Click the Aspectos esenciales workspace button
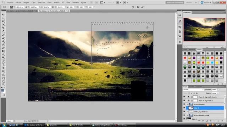Viewport: 227px width, 127px height. [175, 2]
